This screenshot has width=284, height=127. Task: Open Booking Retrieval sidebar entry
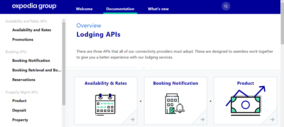click(x=37, y=70)
